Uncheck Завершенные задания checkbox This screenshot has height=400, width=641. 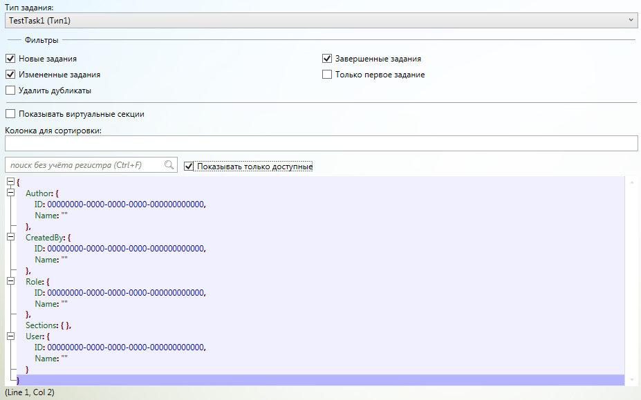coord(327,59)
